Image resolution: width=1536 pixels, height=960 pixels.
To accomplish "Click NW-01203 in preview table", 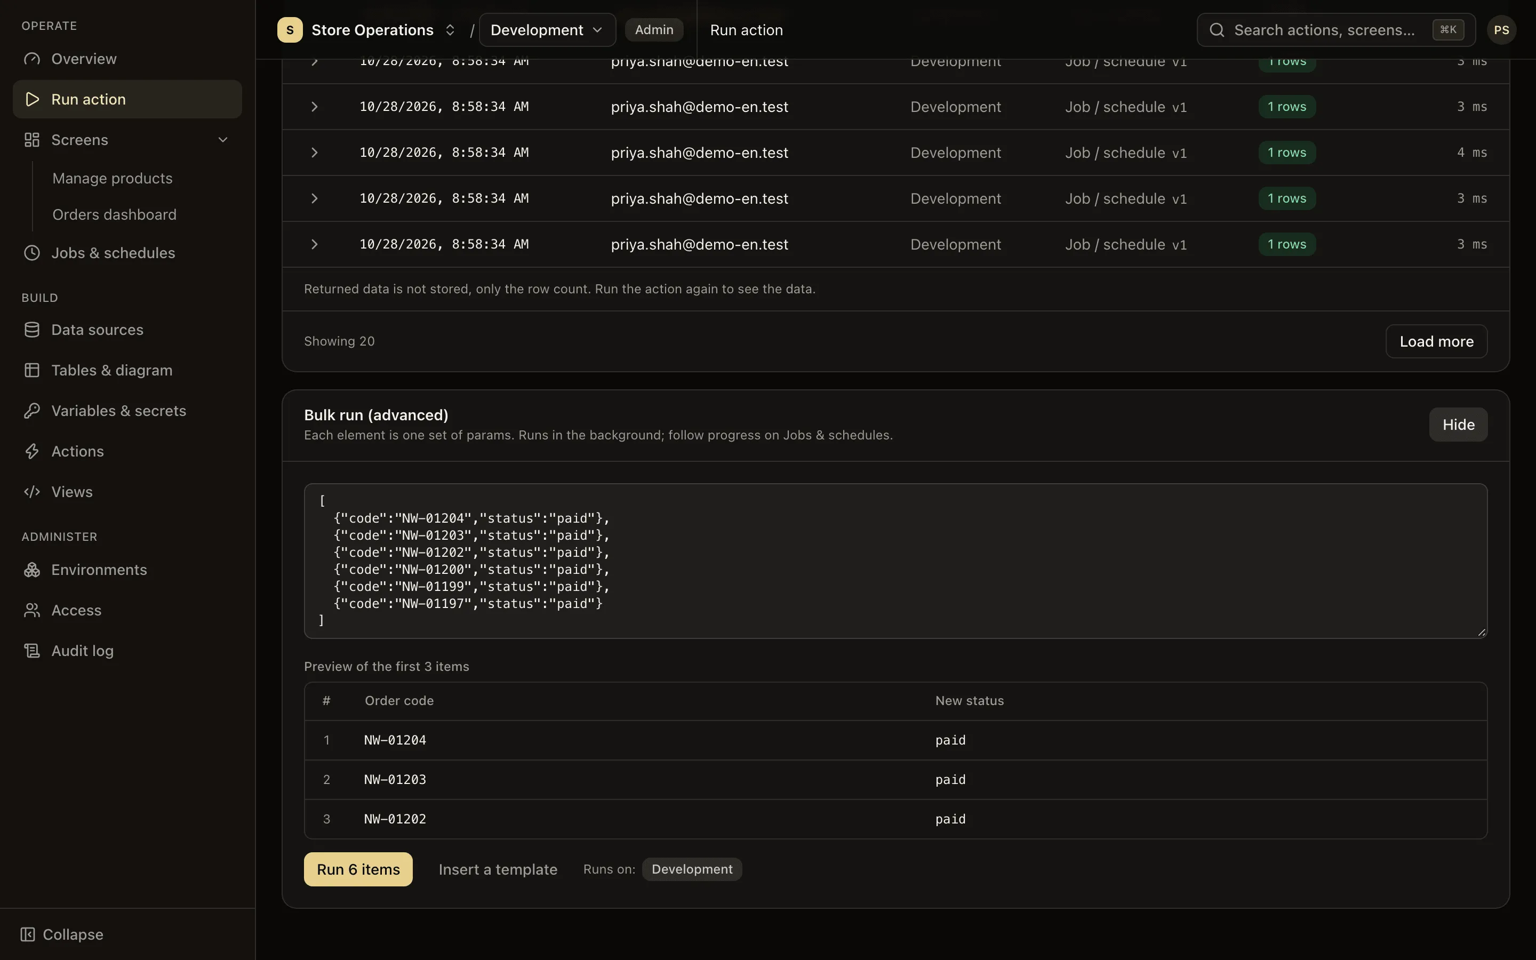I will (395, 780).
